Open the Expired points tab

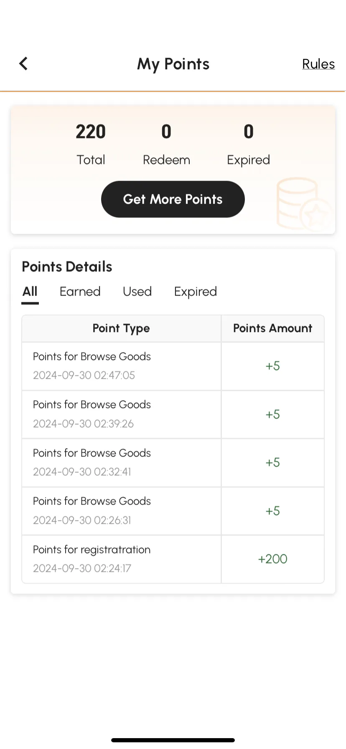click(196, 292)
